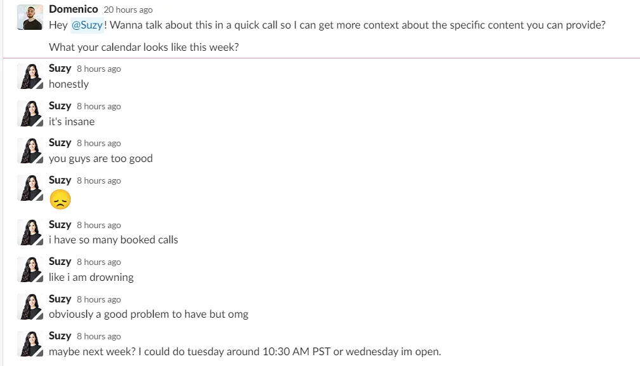Click Suzy's avatar beside 'you guys are too good'
The height and width of the screenshot is (366, 640).
(30, 151)
